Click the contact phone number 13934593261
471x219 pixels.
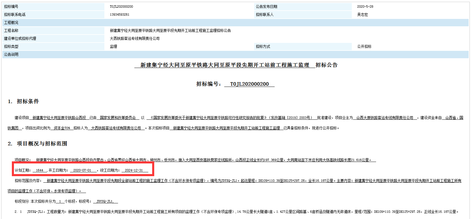[120, 14]
